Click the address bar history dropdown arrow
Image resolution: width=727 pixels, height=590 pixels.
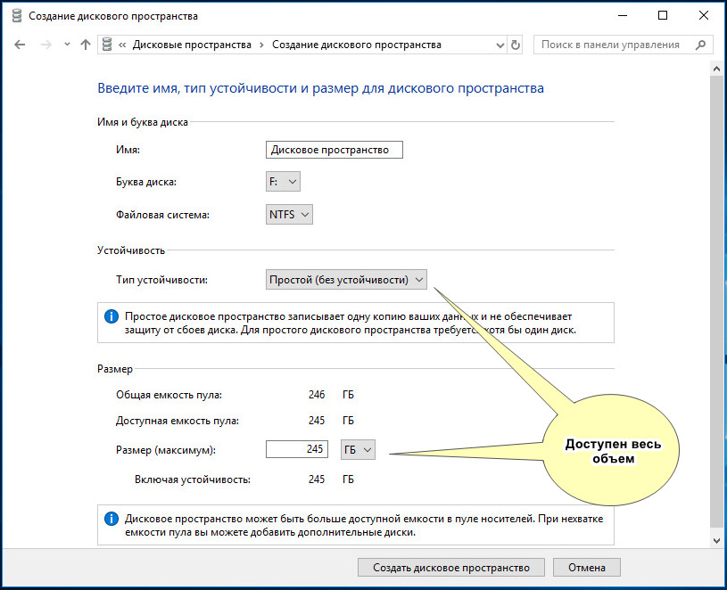coord(500,45)
